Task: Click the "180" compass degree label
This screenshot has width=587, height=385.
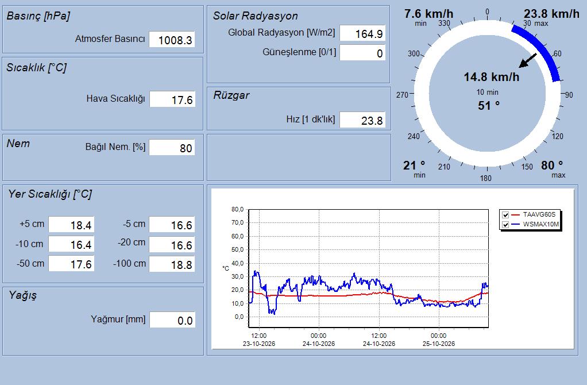Action: click(x=486, y=178)
